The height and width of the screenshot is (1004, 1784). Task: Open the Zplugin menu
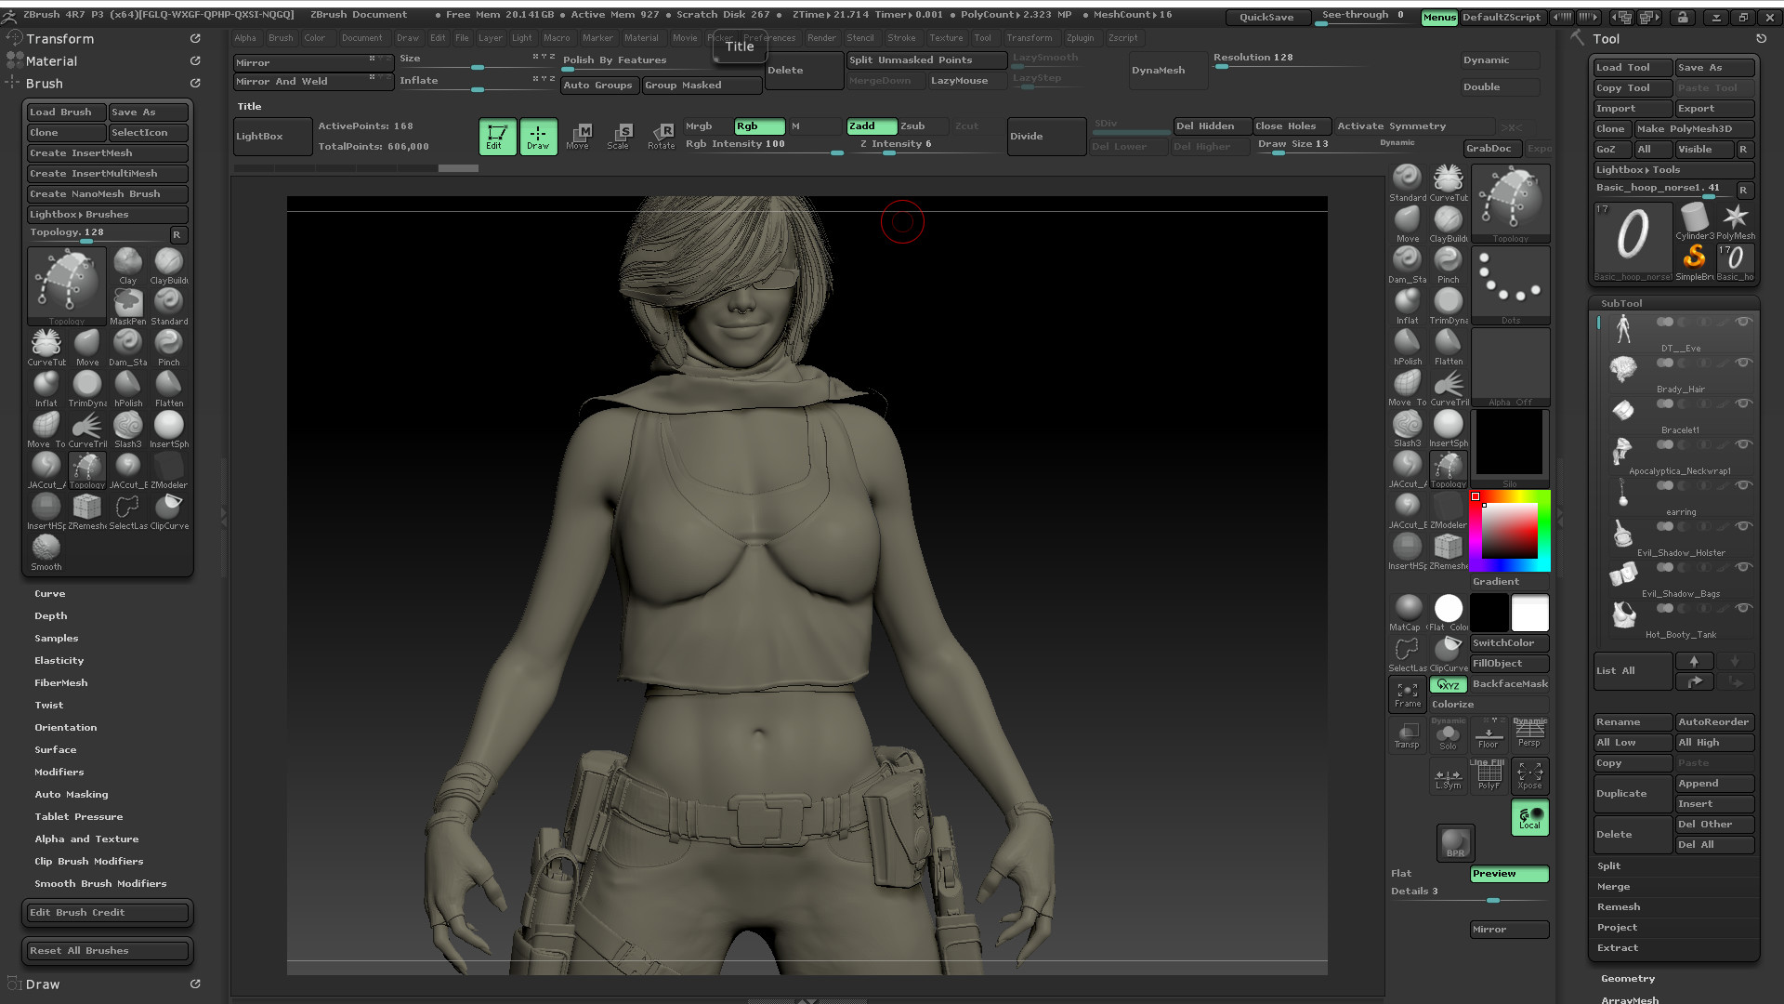click(x=1080, y=38)
